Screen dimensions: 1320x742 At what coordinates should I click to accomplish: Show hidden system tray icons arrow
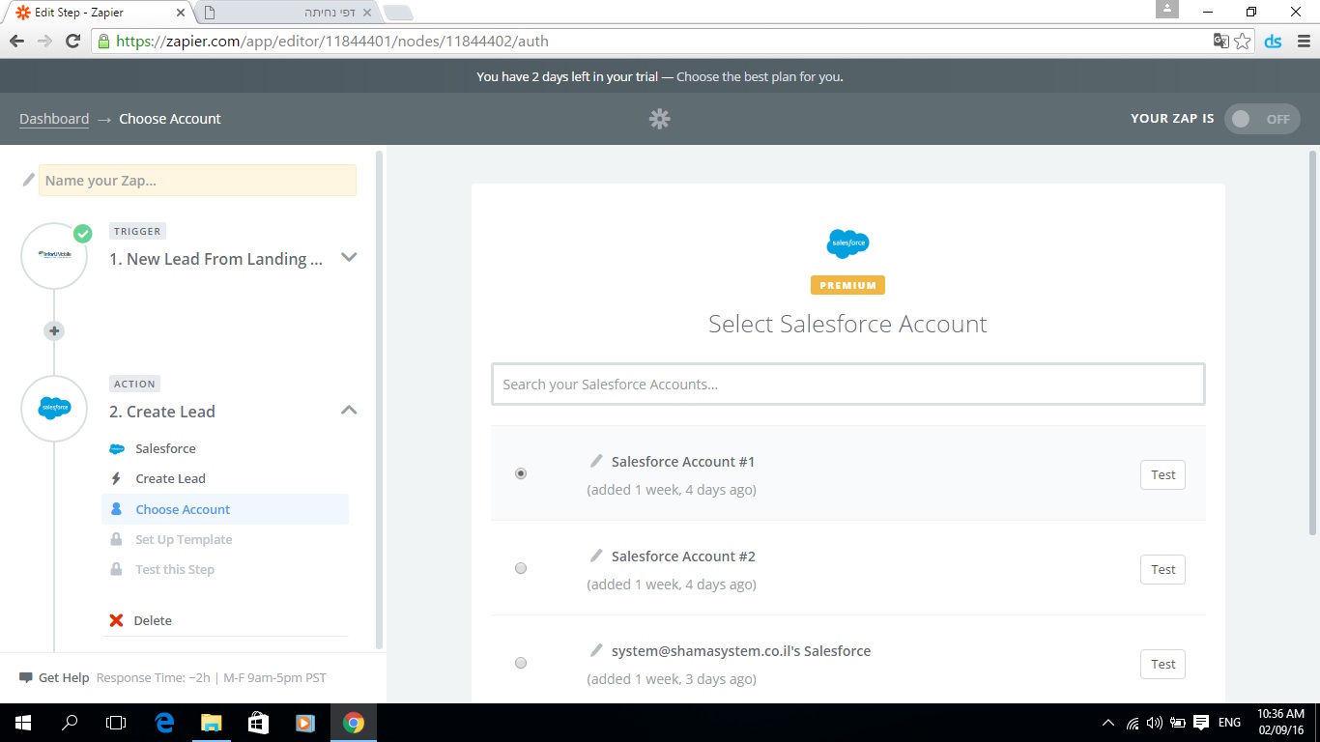1107,723
